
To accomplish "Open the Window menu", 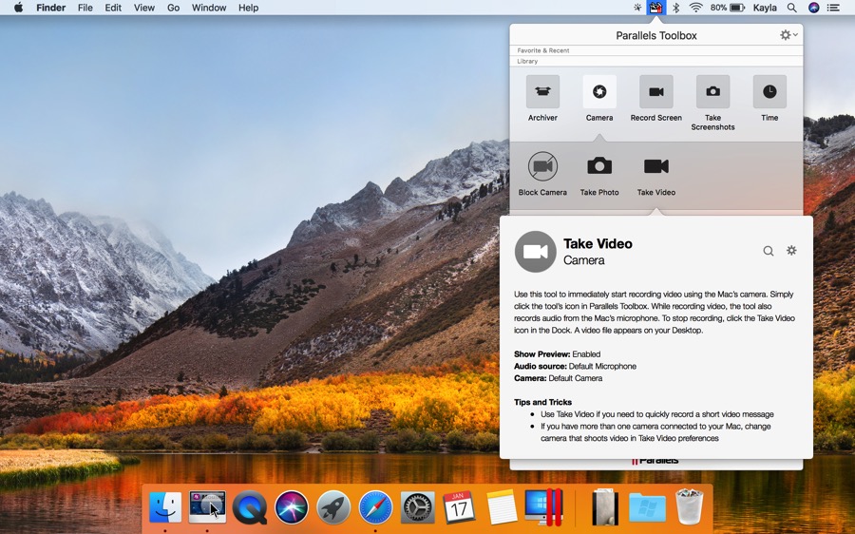I will [209, 8].
